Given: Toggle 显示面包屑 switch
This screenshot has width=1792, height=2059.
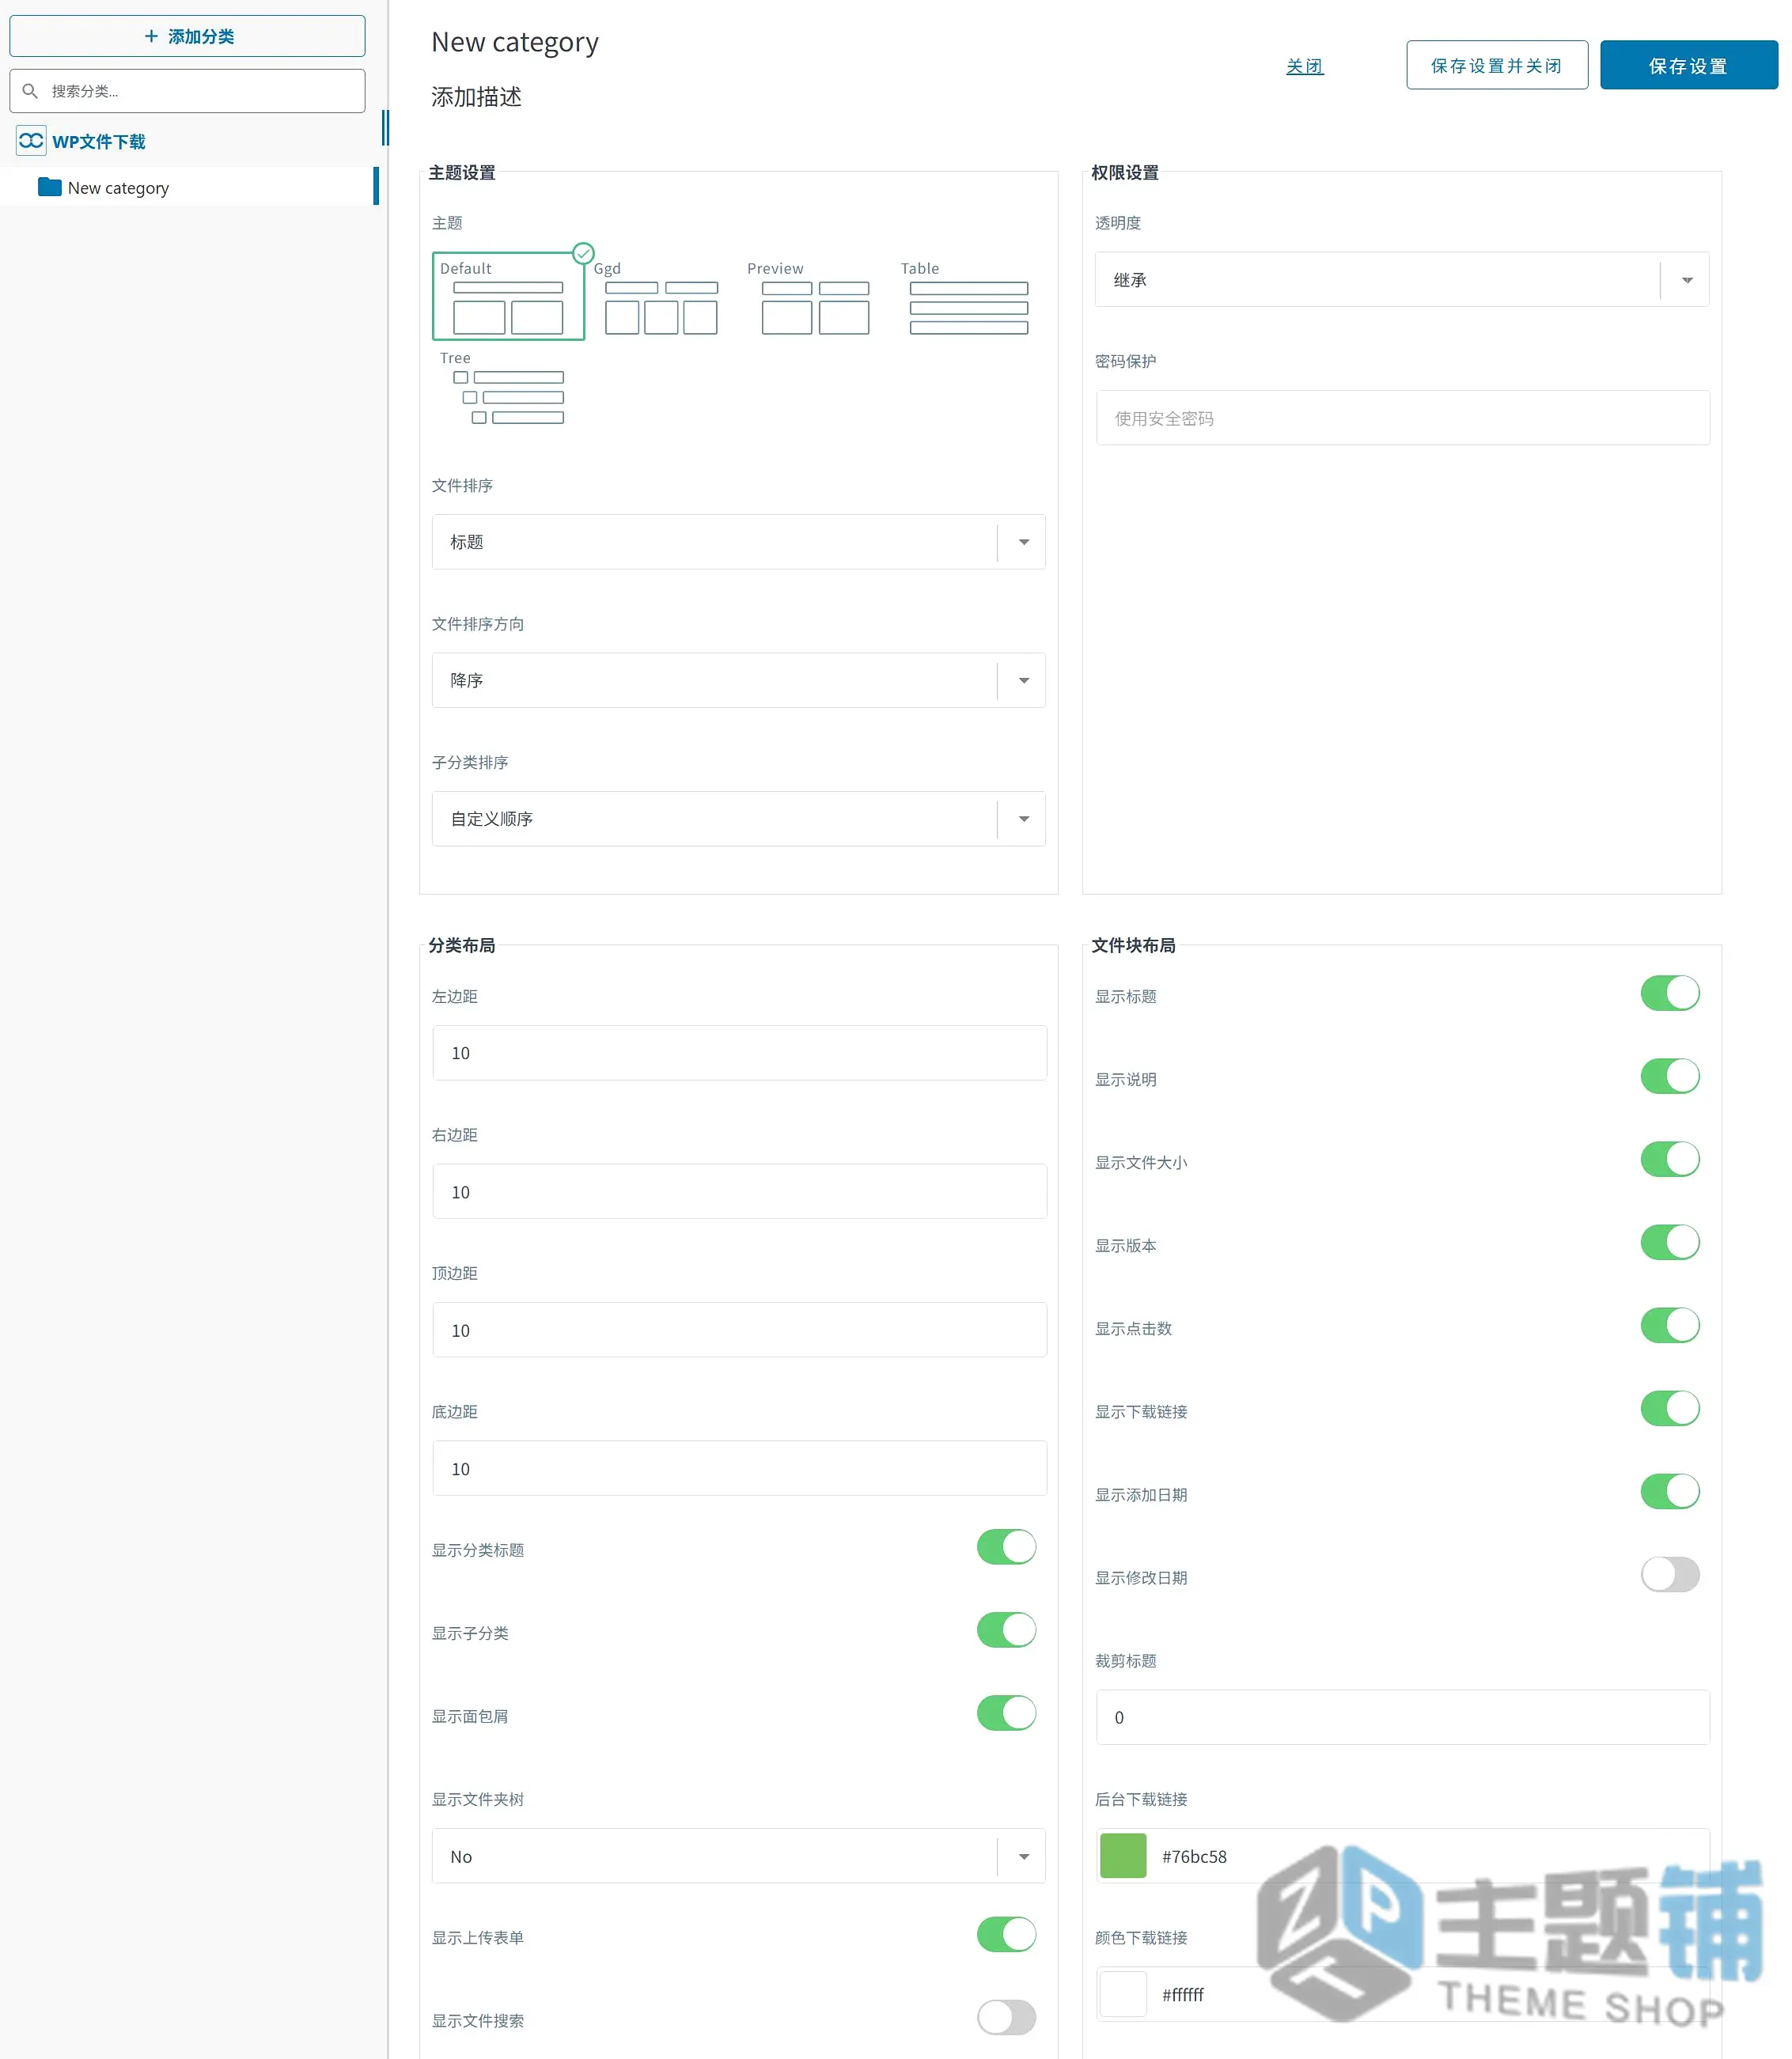Looking at the screenshot, I should click(x=1006, y=1713).
